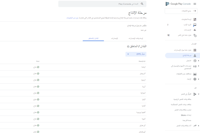
Task: Click the inbox unread count 2
Action: tap(168, 25)
